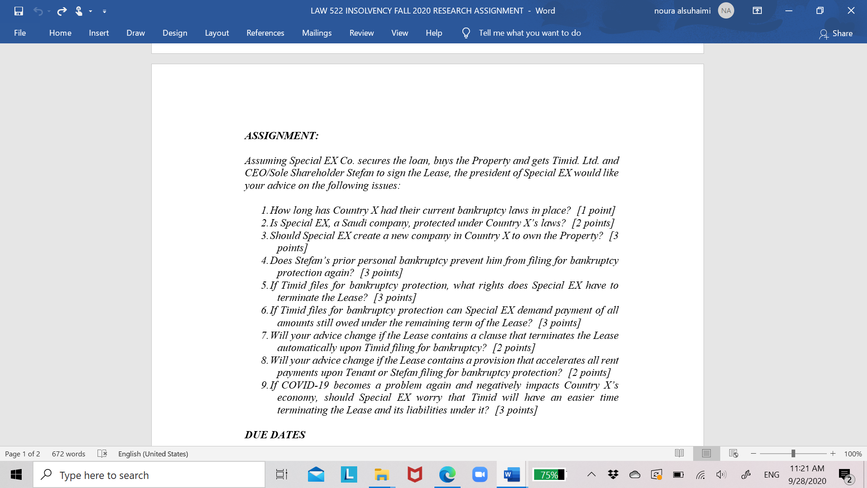
Task: Expand hidden icons in the system tray
Action: 591,474
